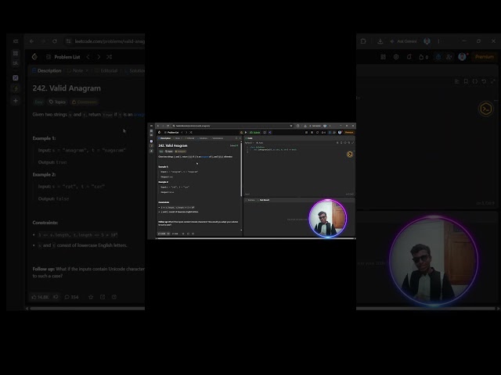Click the plus icon in dimmed left sidebar
This screenshot has height=375, width=501.
16,101
